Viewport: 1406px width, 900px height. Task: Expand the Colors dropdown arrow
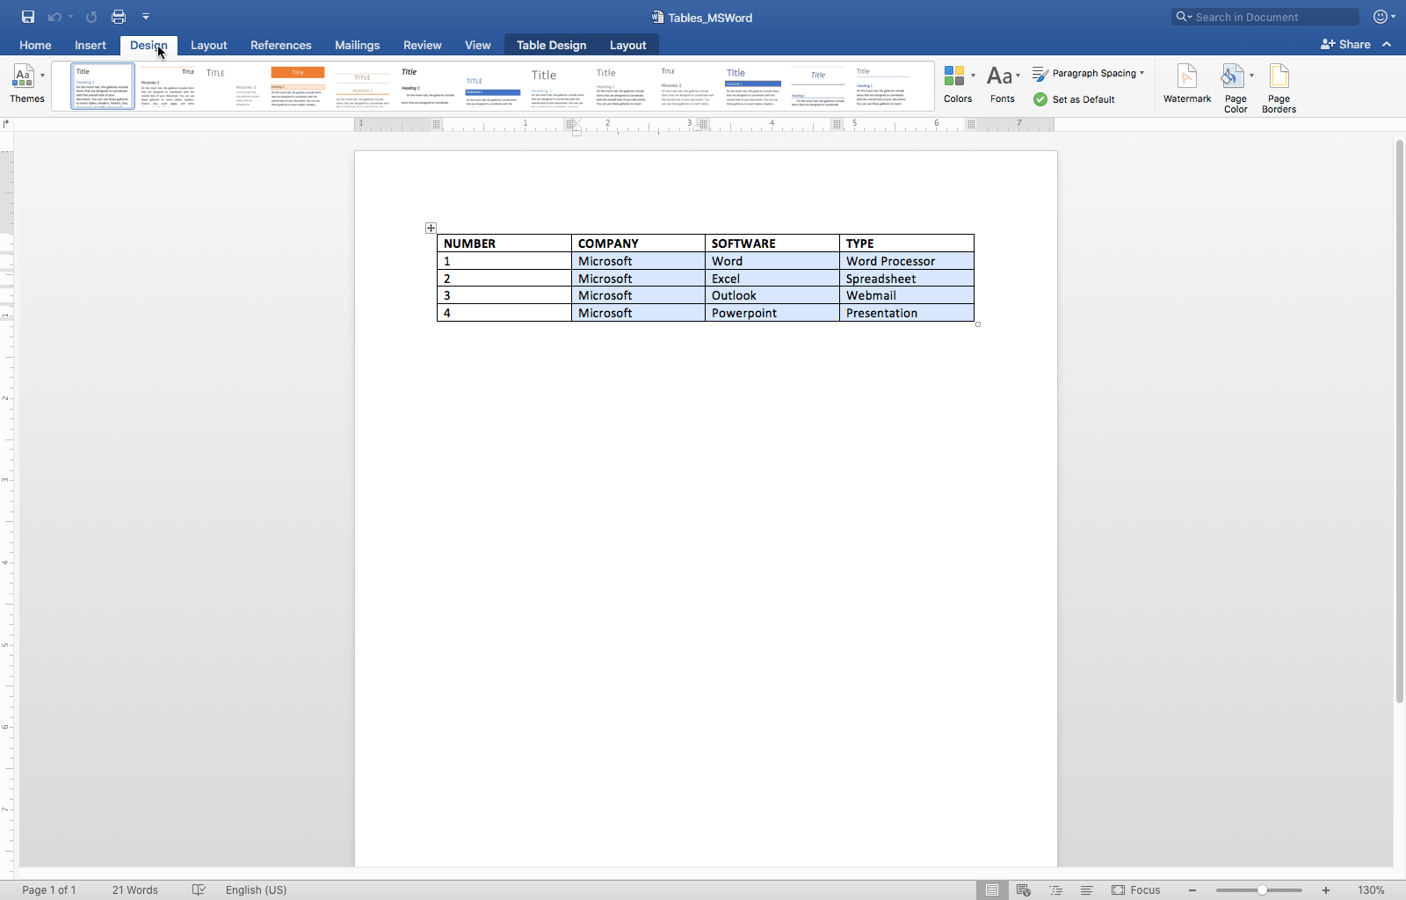coord(973,76)
